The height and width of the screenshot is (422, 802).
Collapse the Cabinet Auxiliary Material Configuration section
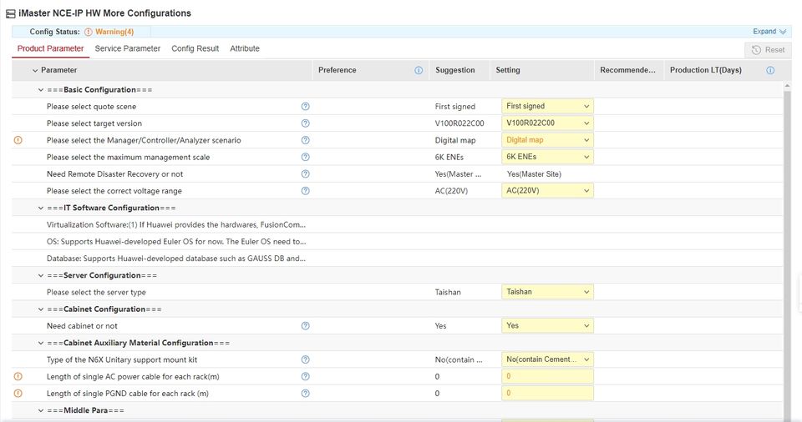pos(40,343)
